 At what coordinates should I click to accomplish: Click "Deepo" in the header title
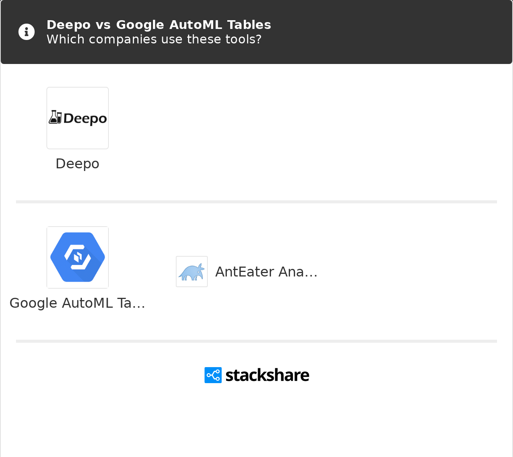coord(69,25)
